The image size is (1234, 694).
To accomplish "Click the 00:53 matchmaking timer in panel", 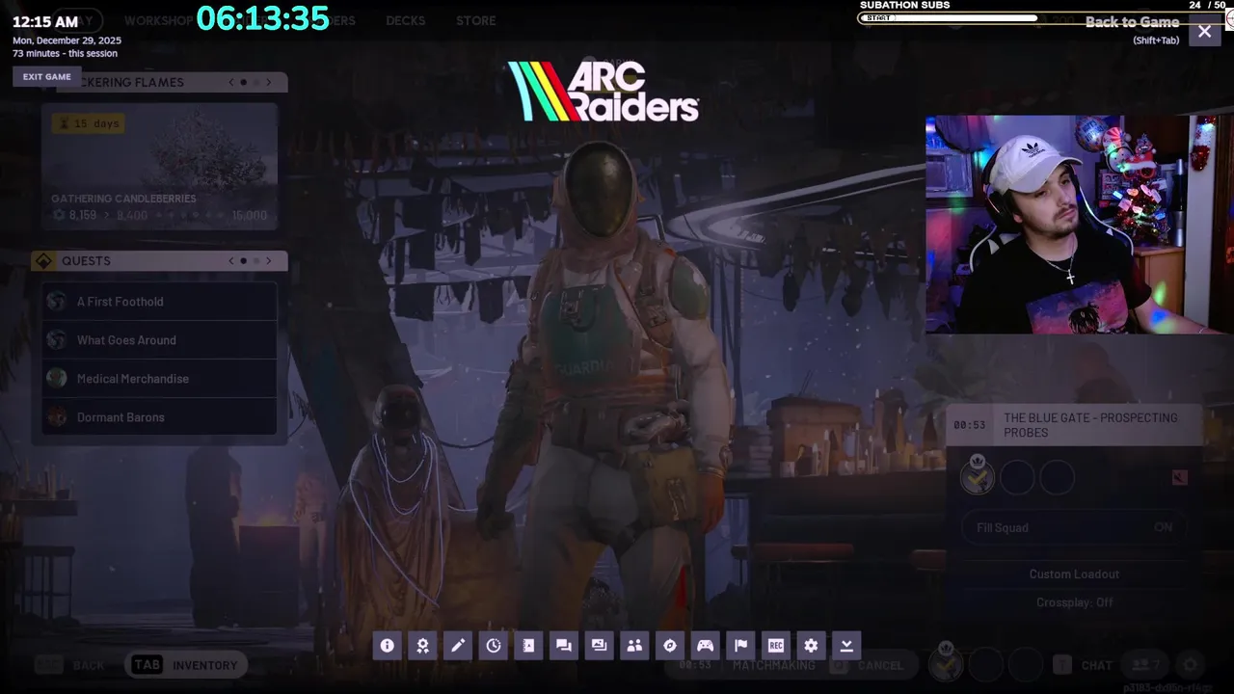I will 969,425.
